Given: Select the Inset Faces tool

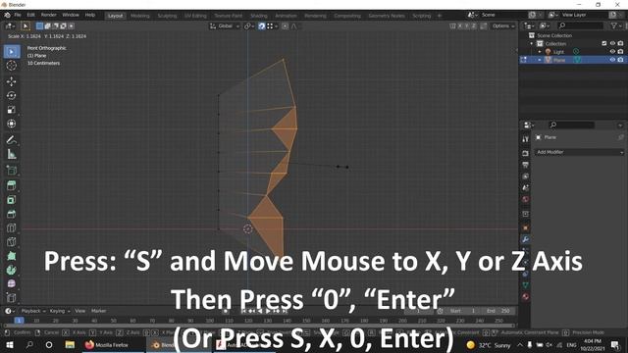Looking at the screenshot, I should pos(12,200).
